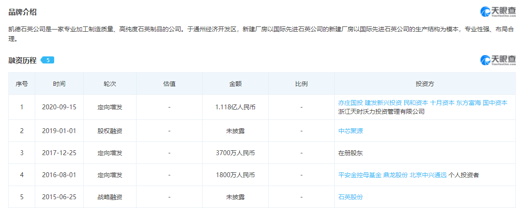Click the 融资历程 section heading
This screenshot has width=521, height=208.
point(22,60)
